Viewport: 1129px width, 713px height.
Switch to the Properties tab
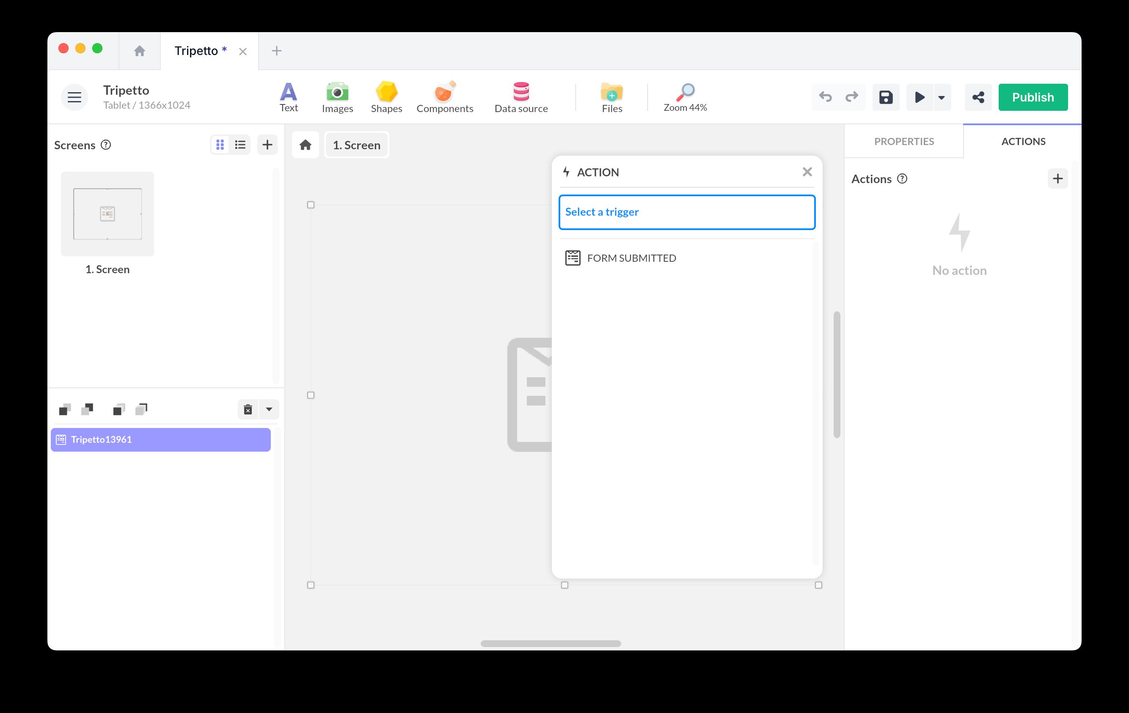903,142
